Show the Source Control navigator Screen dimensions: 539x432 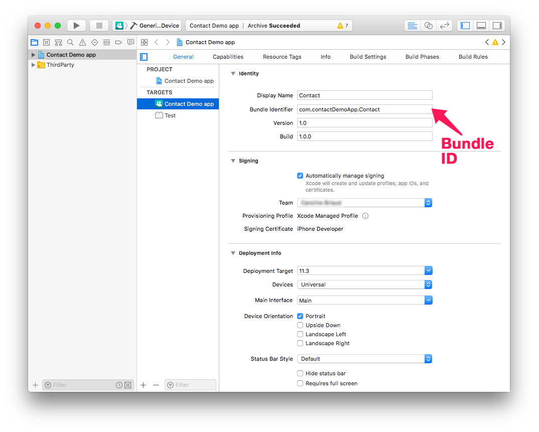coord(46,42)
